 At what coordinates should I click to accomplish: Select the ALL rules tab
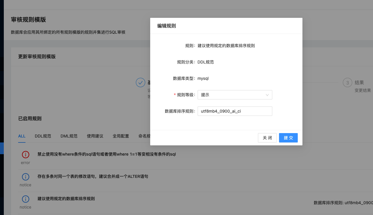point(22,136)
